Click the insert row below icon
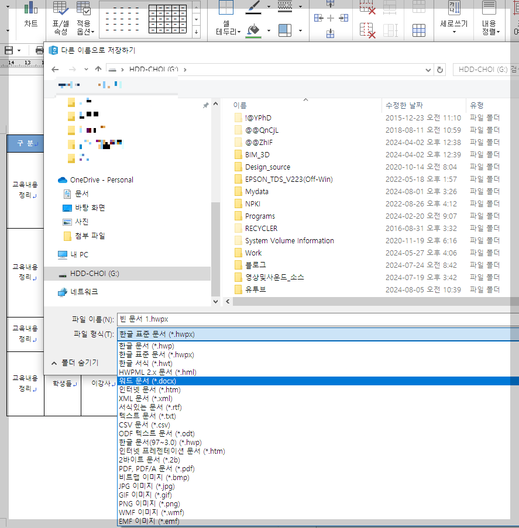 [330, 33]
